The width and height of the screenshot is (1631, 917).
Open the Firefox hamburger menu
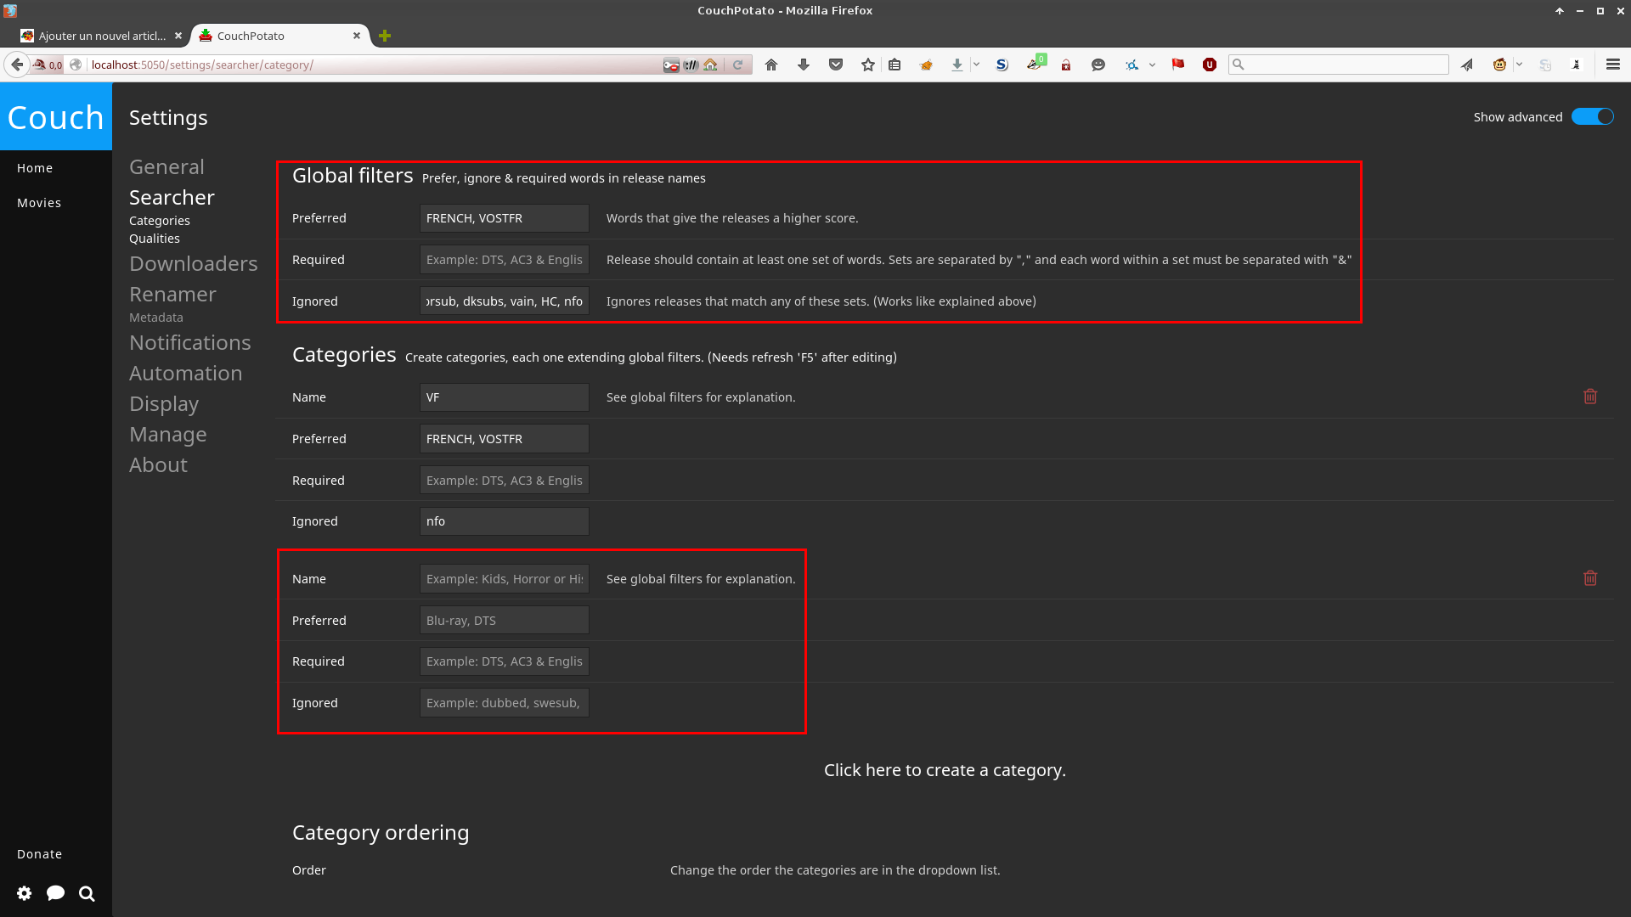pos(1613,65)
